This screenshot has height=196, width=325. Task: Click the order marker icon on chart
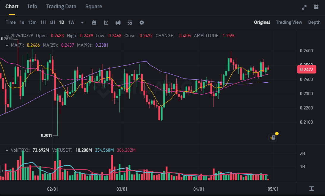pos(273,137)
